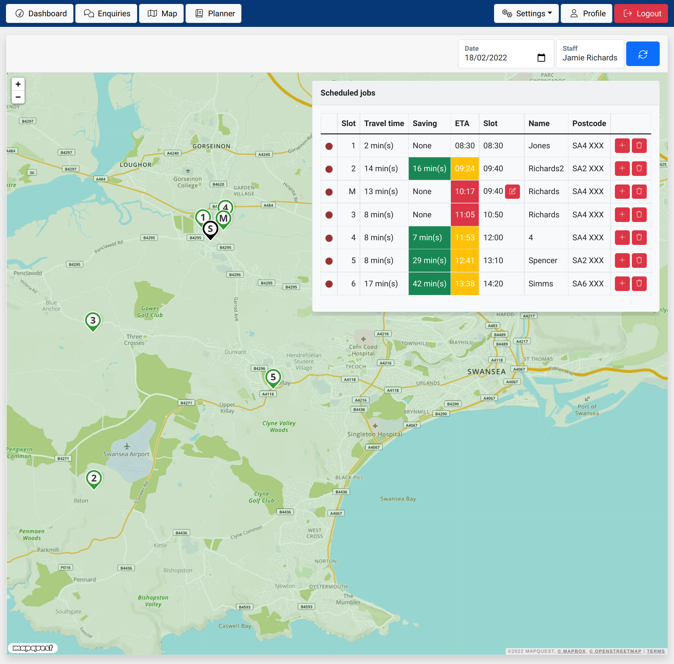Delete the slot M Richards job
674x664 pixels.
[639, 191]
